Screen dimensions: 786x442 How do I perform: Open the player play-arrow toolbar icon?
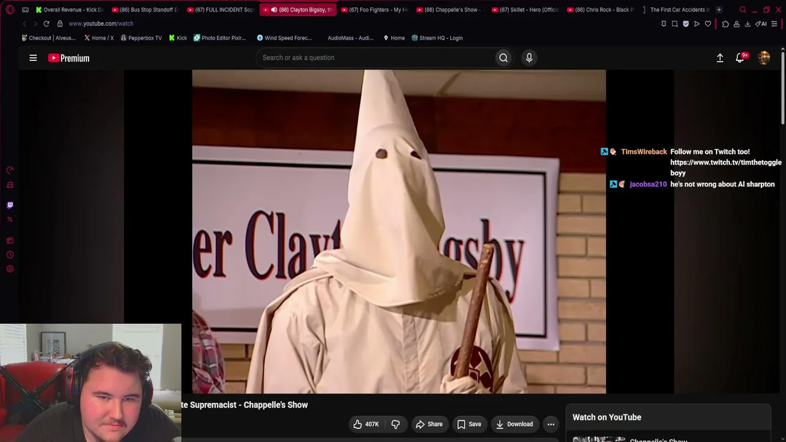(696, 24)
